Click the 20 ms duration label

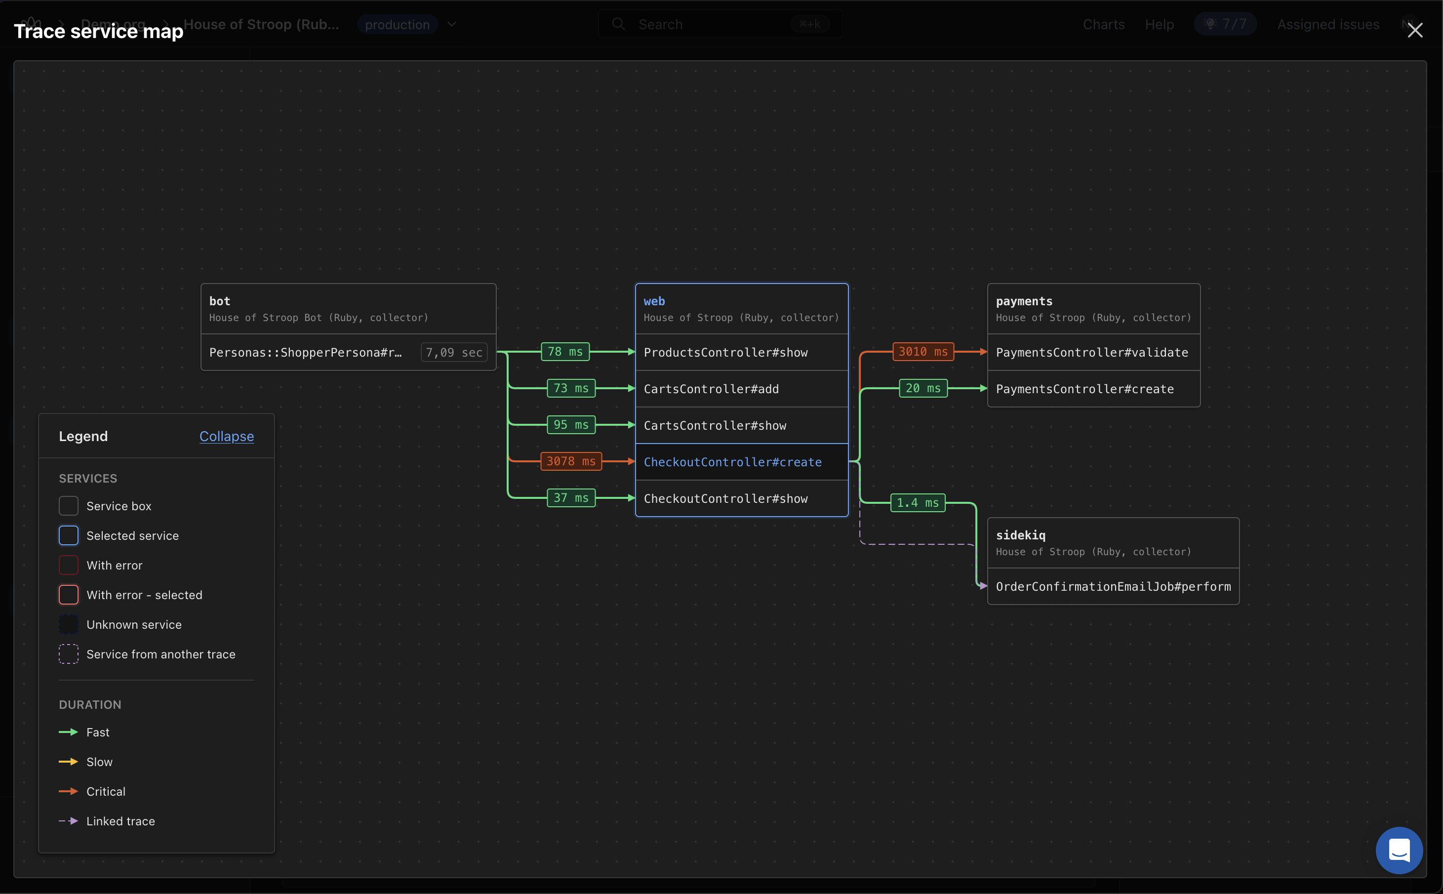(x=923, y=388)
